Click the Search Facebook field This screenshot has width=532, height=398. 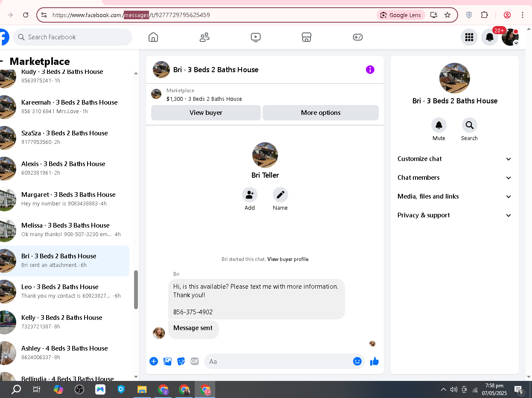click(73, 37)
